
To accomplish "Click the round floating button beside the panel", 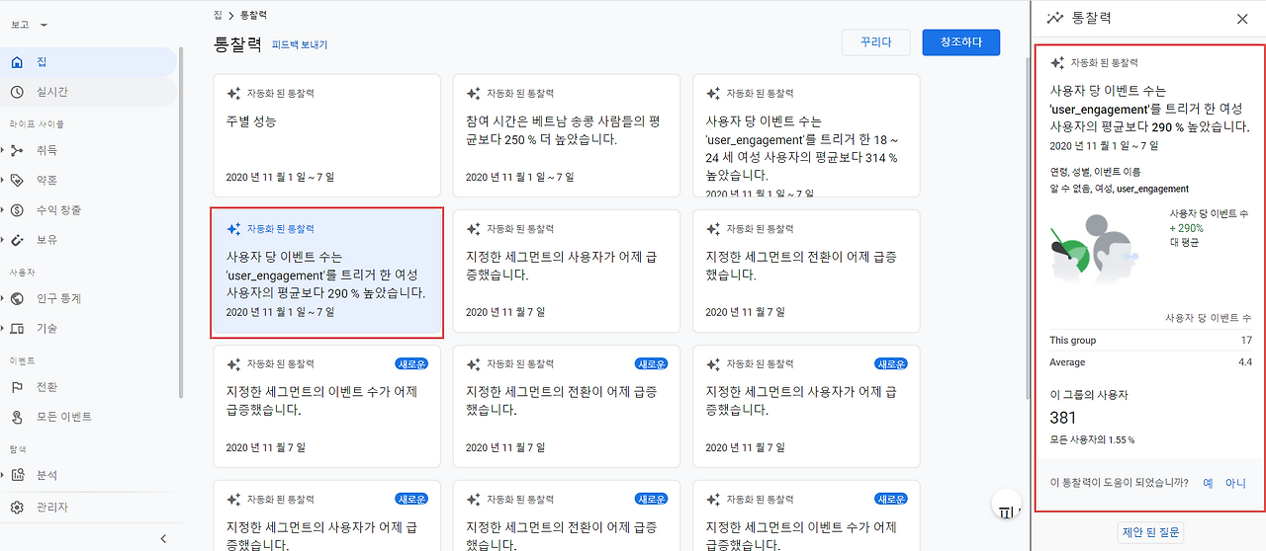I will pyautogui.click(x=1006, y=506).
